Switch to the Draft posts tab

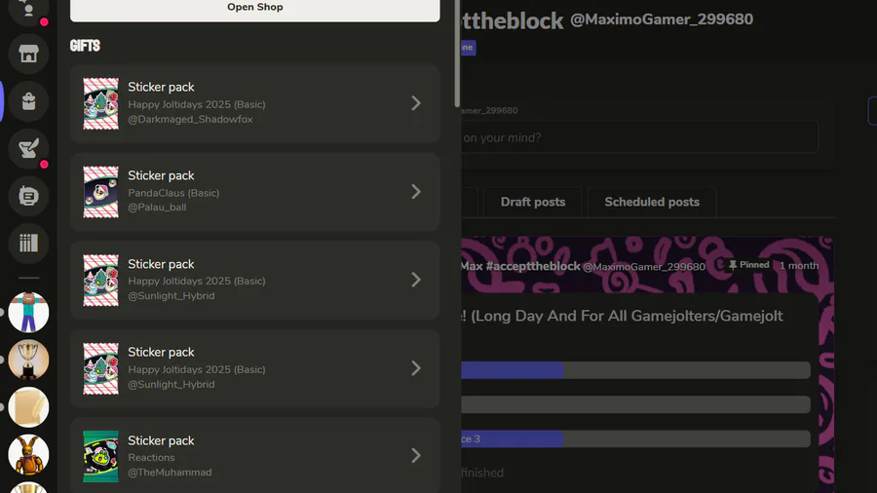532,202
